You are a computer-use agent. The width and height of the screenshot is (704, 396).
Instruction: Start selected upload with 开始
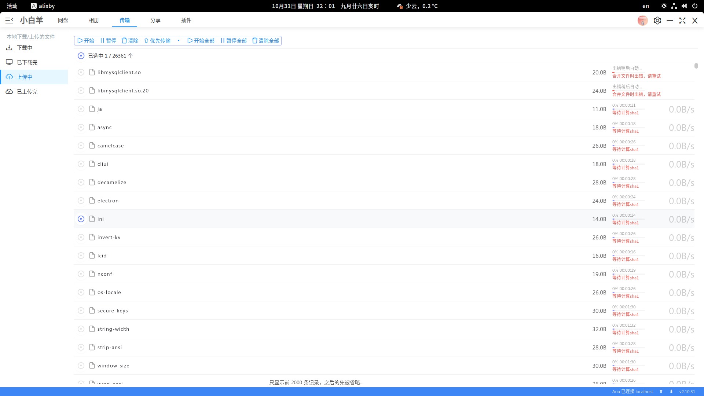coord(86,41)
